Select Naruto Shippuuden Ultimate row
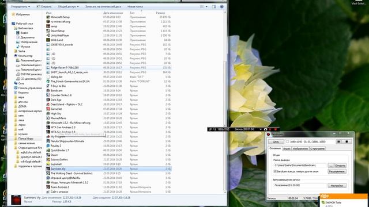Screen dimensions: 369x207 point(108,141)
